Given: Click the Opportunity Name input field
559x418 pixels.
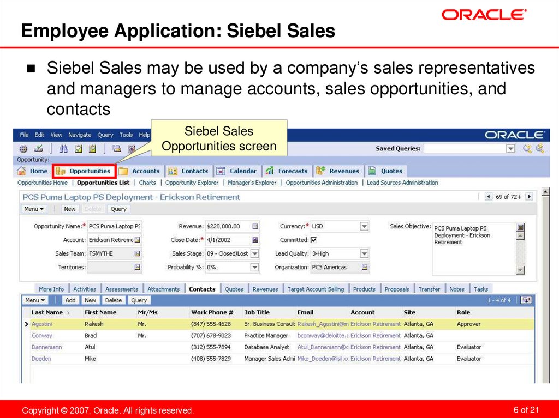Looking at the screenshot, I should (114, 226).
